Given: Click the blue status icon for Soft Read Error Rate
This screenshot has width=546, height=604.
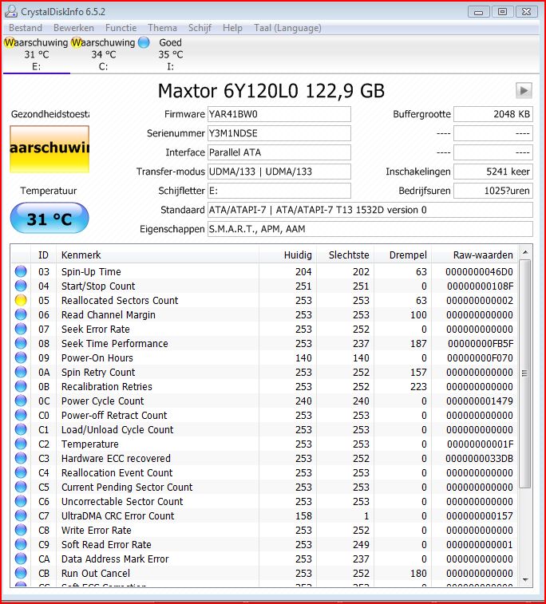Looking at the screenshot, I should tap(21, 545).
